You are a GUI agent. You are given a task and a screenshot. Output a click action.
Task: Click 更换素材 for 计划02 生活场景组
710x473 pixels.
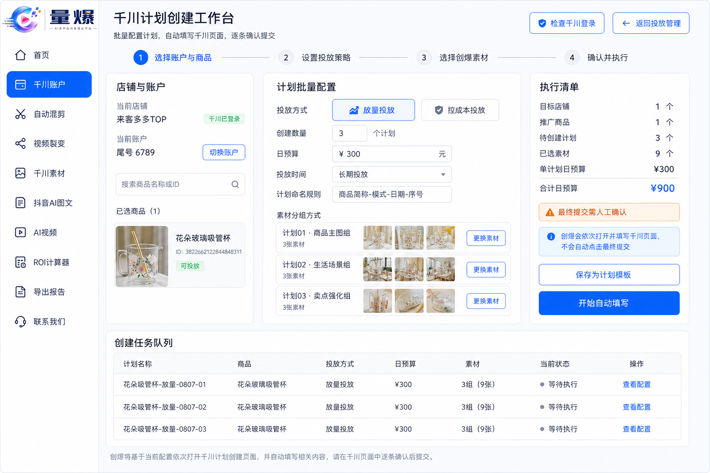coord(486,270)
